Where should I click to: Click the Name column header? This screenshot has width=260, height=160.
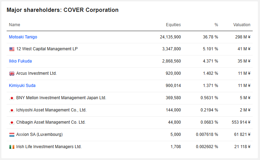tap(15, 25)
